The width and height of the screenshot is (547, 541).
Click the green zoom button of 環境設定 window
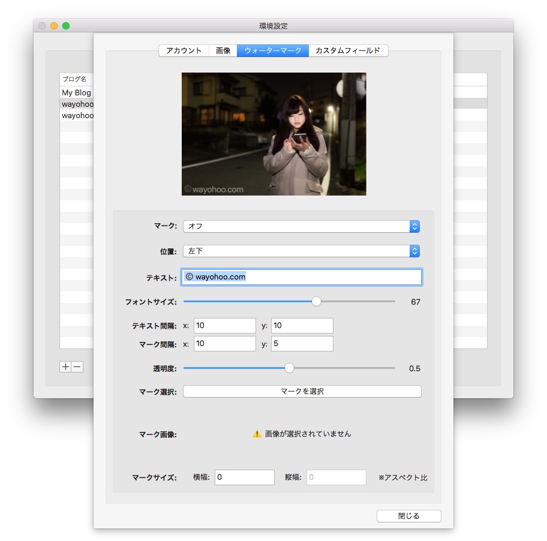pyautogui.click(x=66, y=26)
